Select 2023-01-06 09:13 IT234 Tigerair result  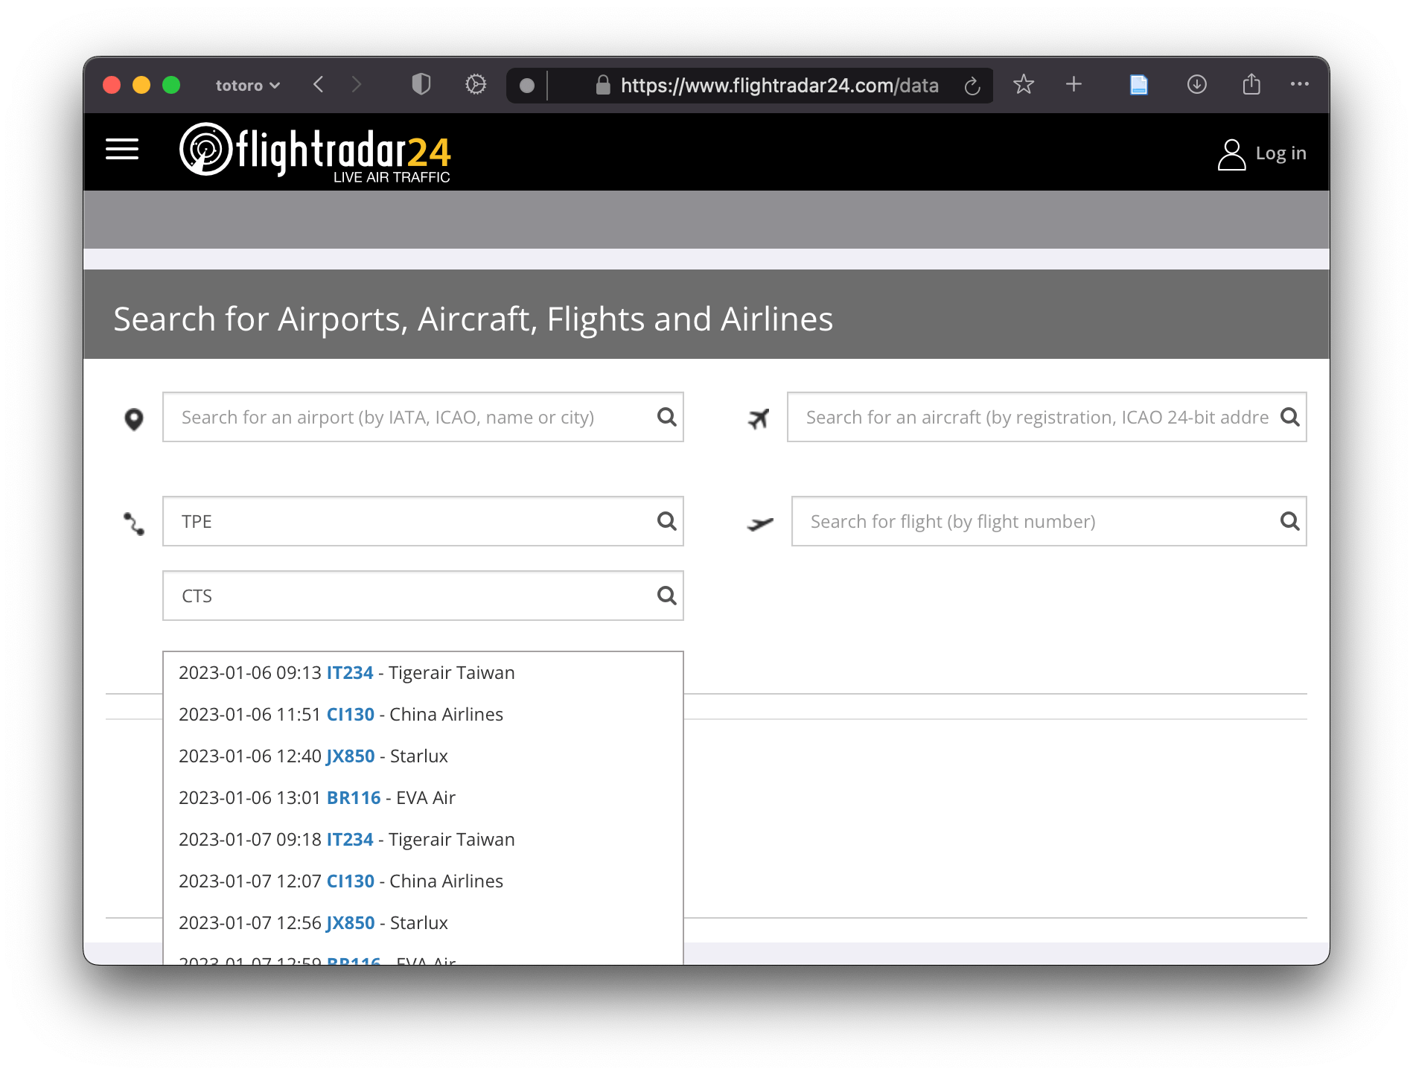tap(423, 673)
